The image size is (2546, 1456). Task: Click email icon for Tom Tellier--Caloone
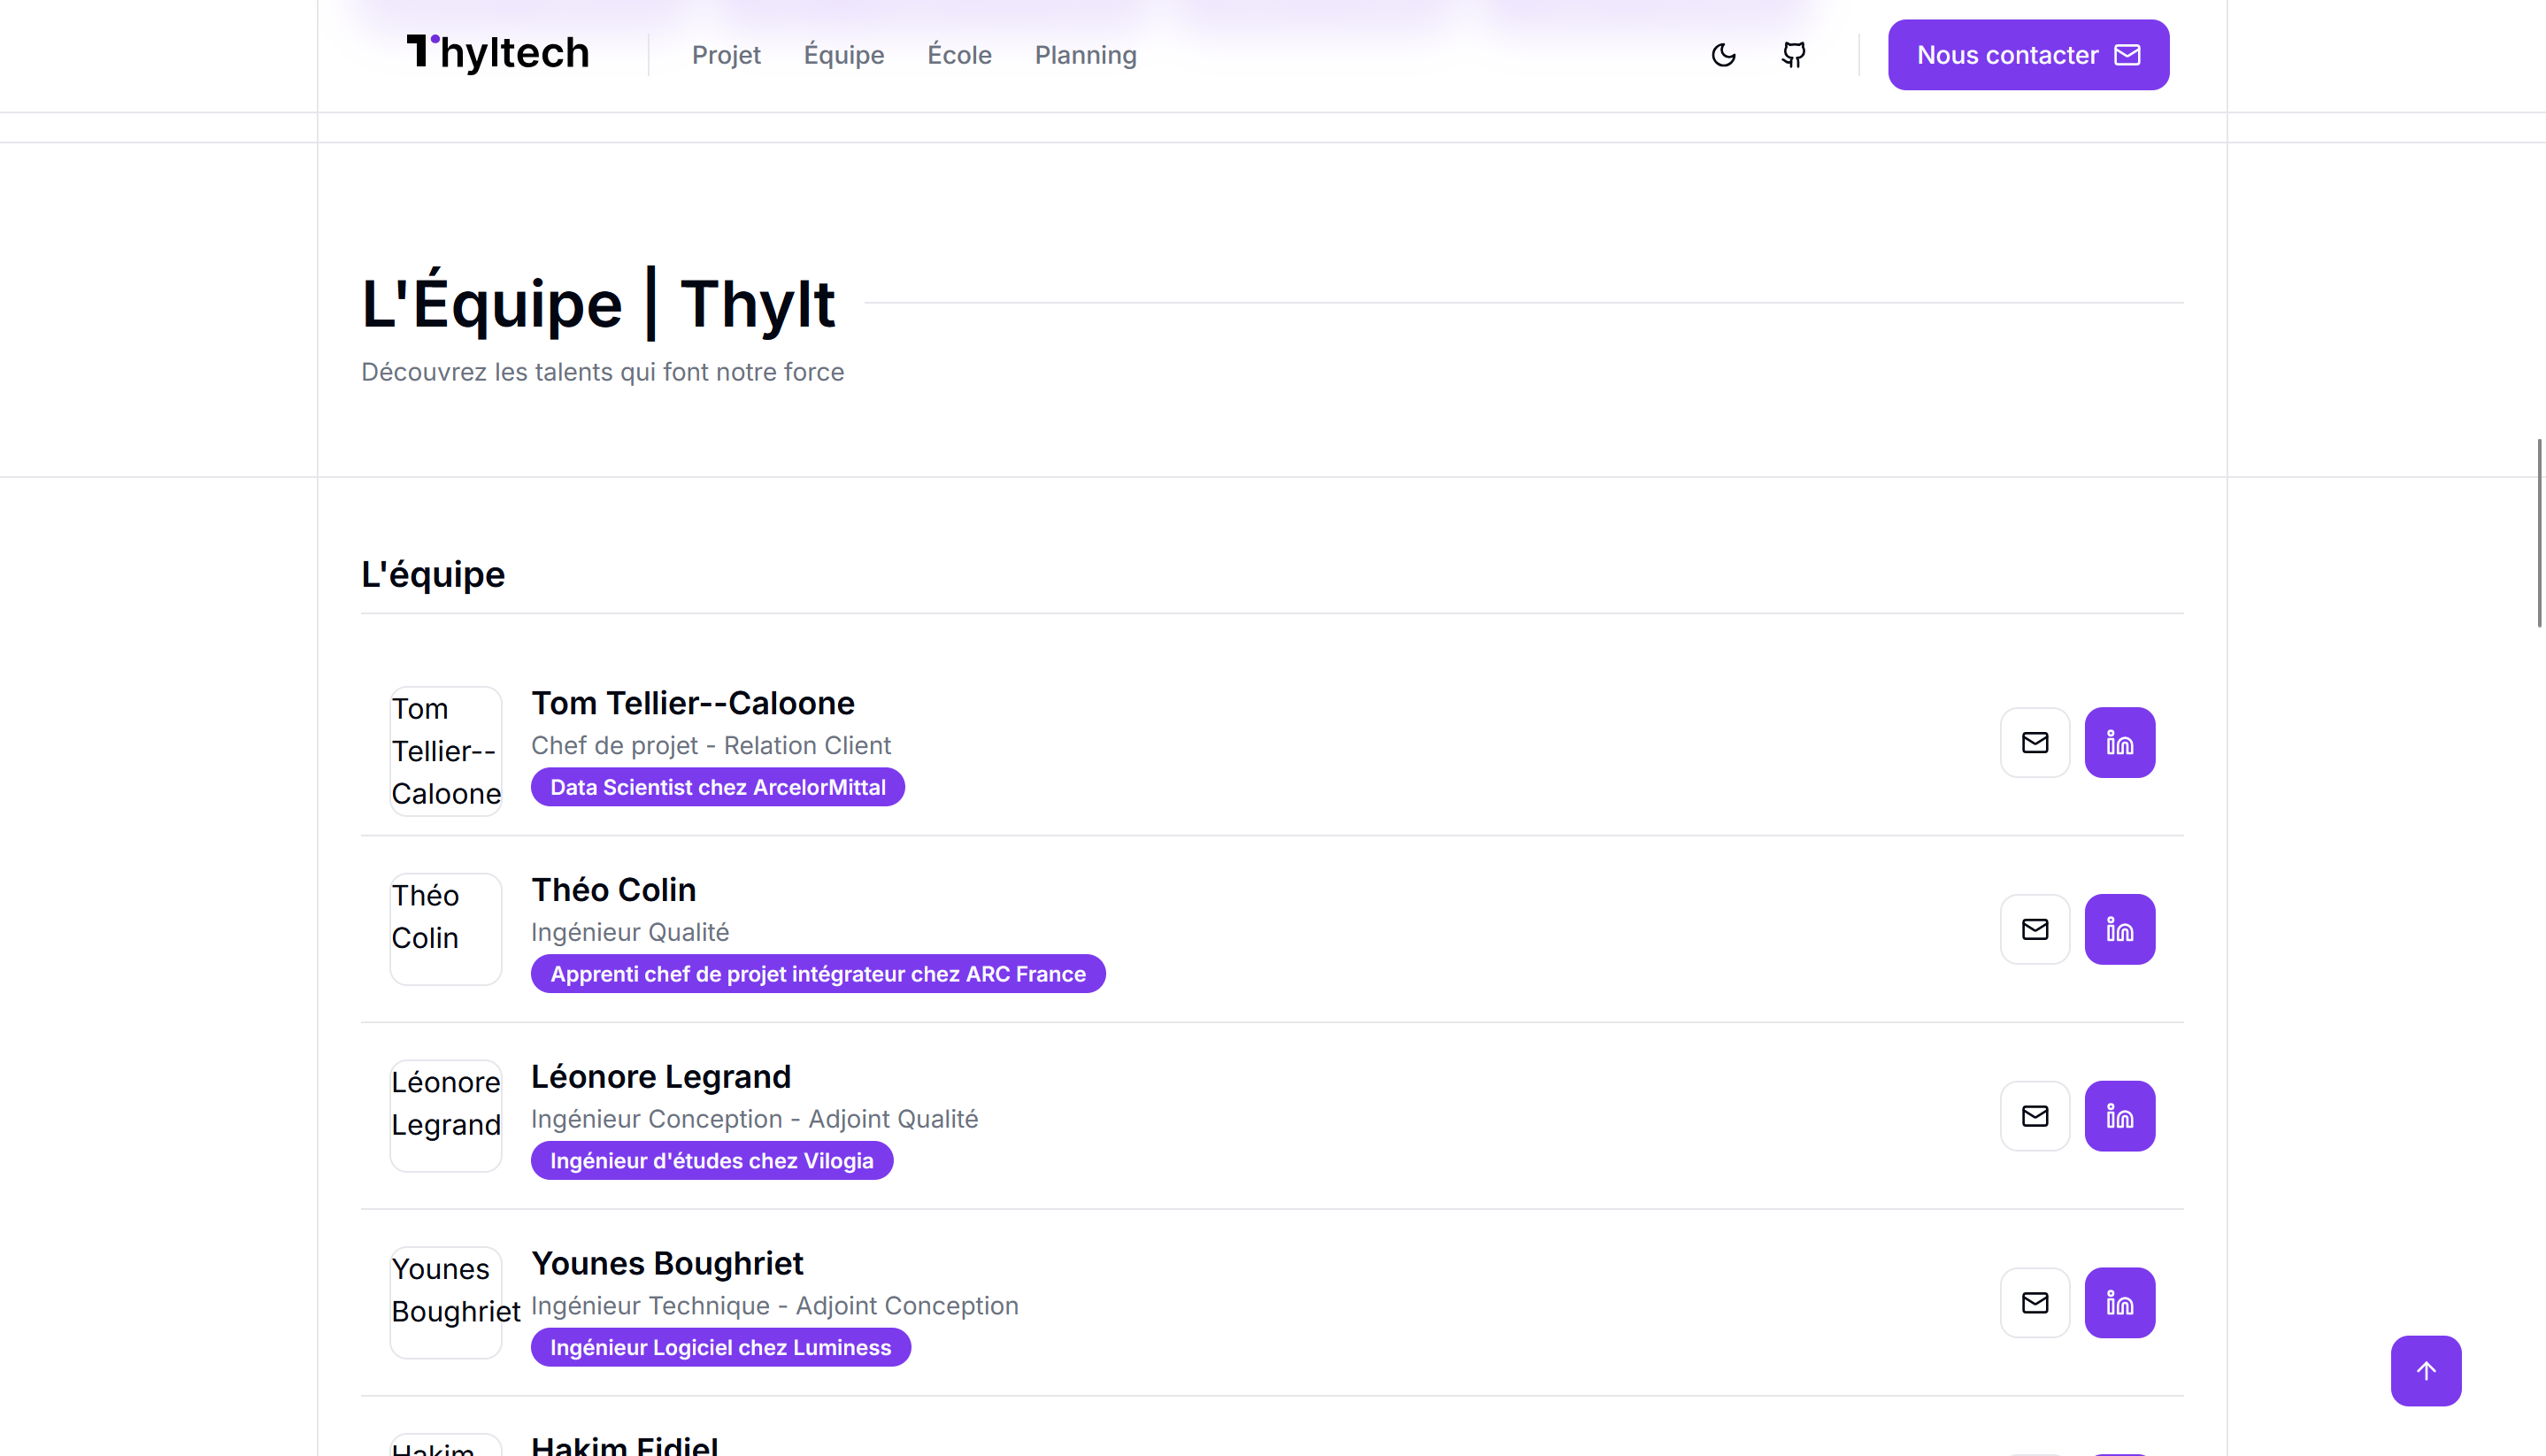pyautogui.click(x=2034, y=742)
